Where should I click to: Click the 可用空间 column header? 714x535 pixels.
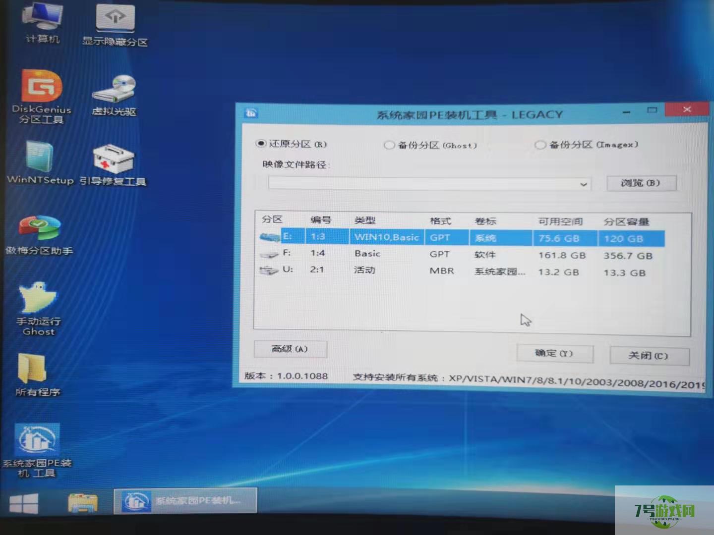(x=561, y=221)
